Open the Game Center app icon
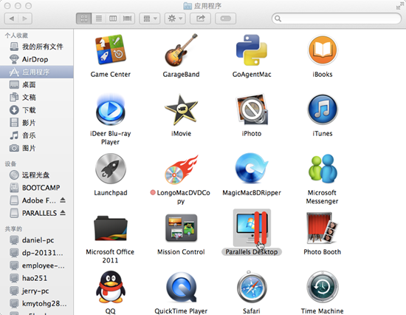Image resolution: width=406 pixels, height=315 pixels. [111, 50]
